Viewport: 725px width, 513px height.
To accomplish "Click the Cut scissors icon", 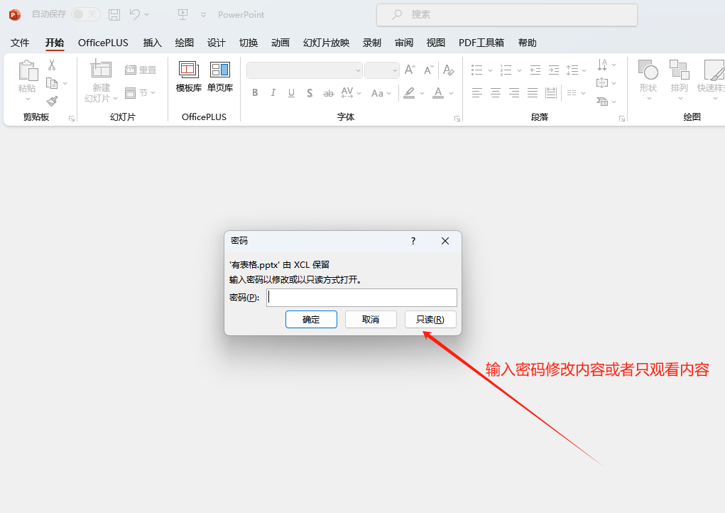I will (x=52, y=65).
